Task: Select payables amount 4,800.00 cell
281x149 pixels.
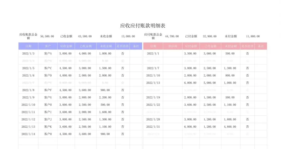Action: [231, 127]
